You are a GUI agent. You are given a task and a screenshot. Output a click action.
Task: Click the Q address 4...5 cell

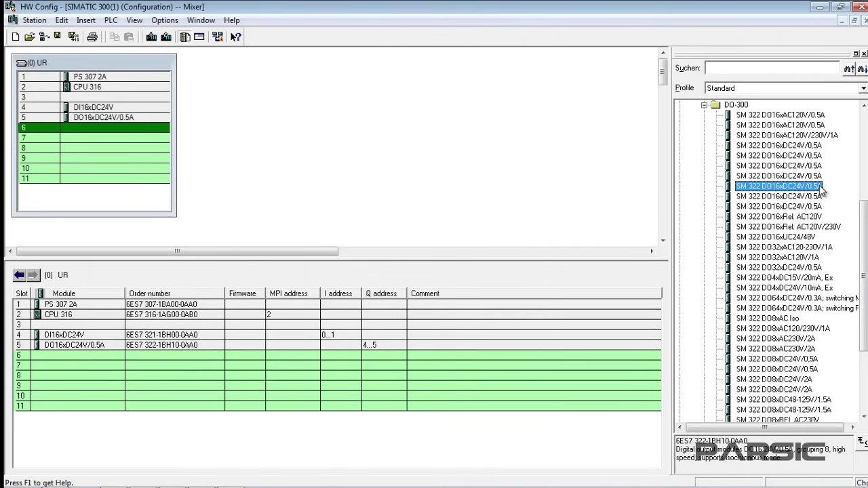pos(384,345)
